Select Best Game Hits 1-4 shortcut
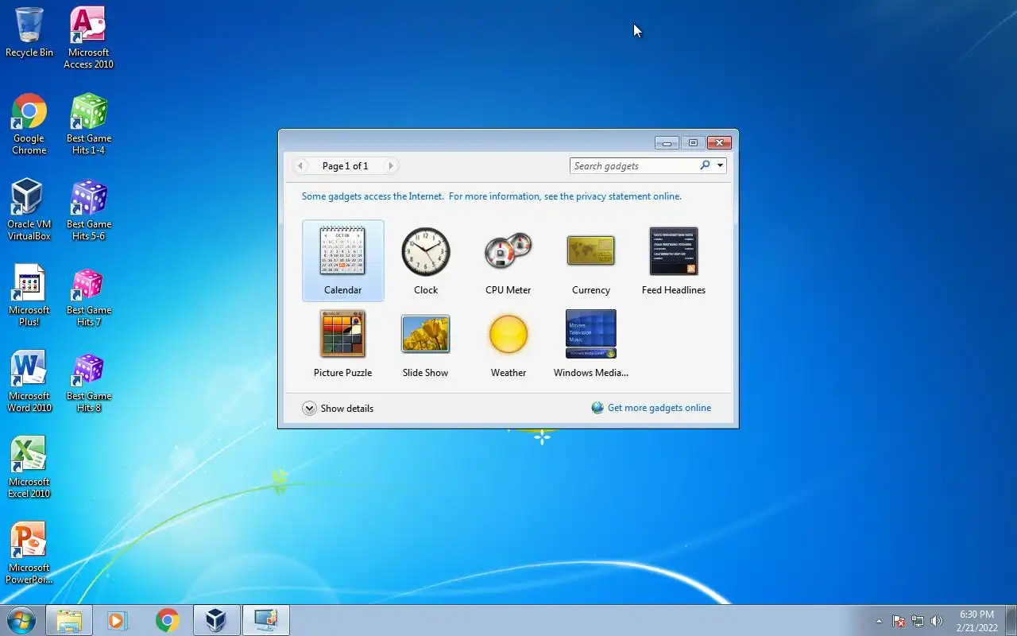Viewport: 1017px width, 636px height. [x=88, y=124]
